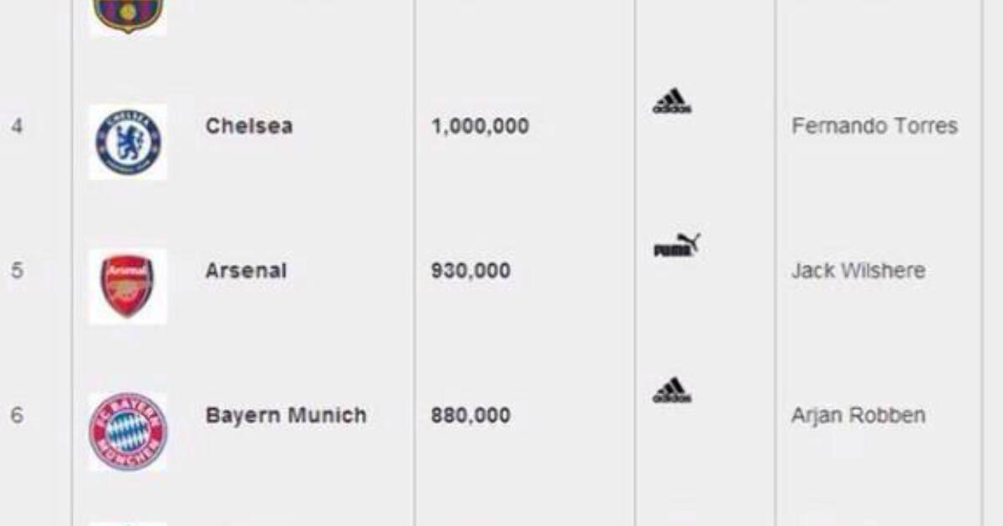Click the Barcelona crest at the top
The width and height of the screenshot is (1003, 526).
(x=128, y=15)
